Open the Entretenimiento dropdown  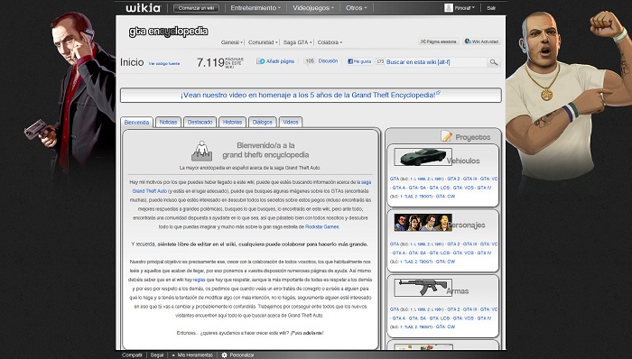click(256, 7)
